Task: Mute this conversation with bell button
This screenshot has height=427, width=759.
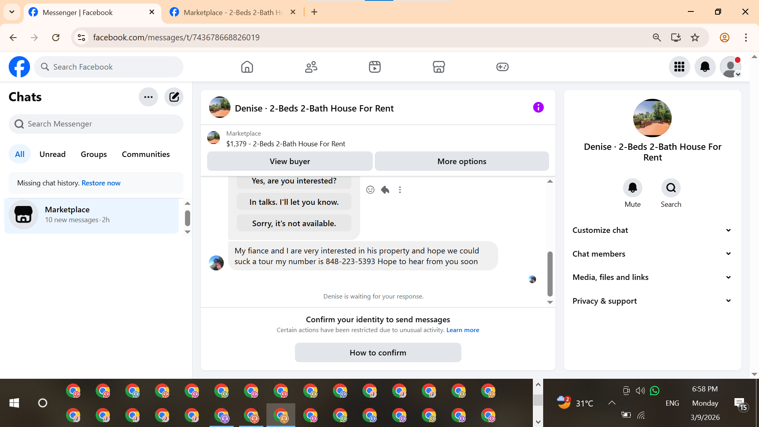Action: tap(632, 188)
